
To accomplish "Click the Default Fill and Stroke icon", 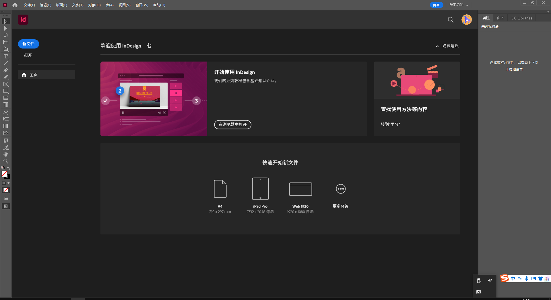I will tap(3, 168).
